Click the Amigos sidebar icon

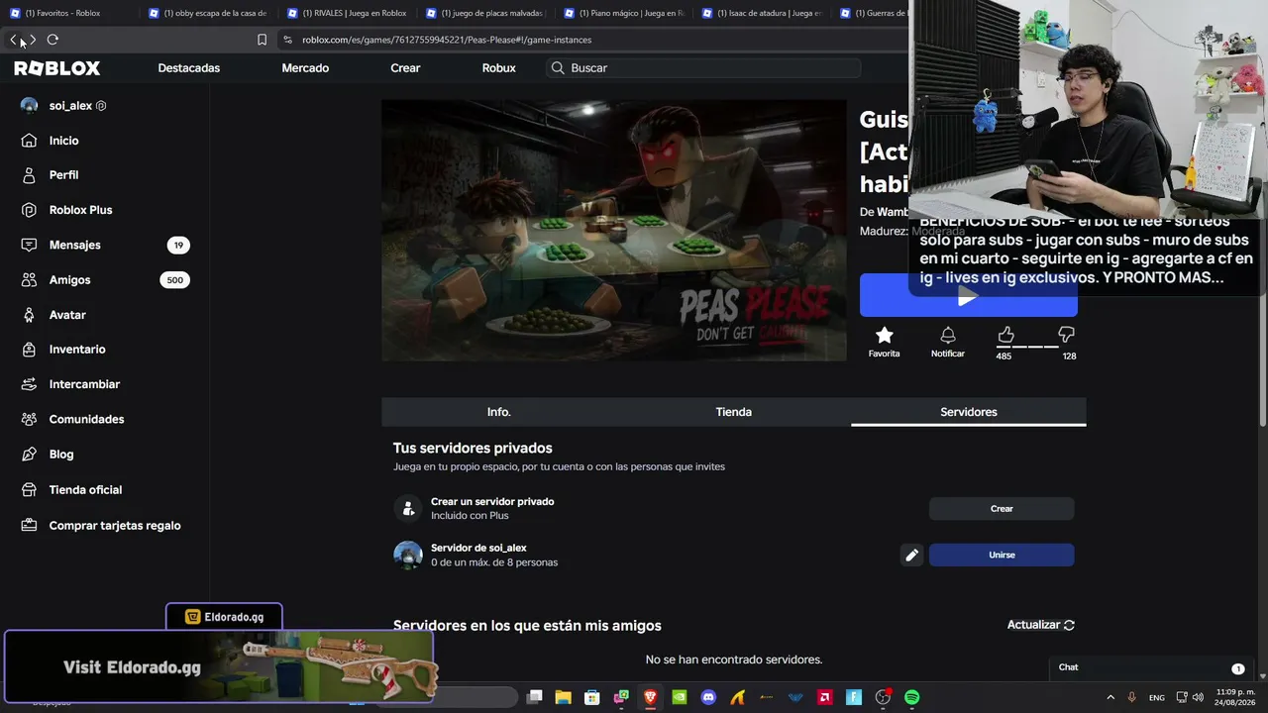click(x=30, y=280)
